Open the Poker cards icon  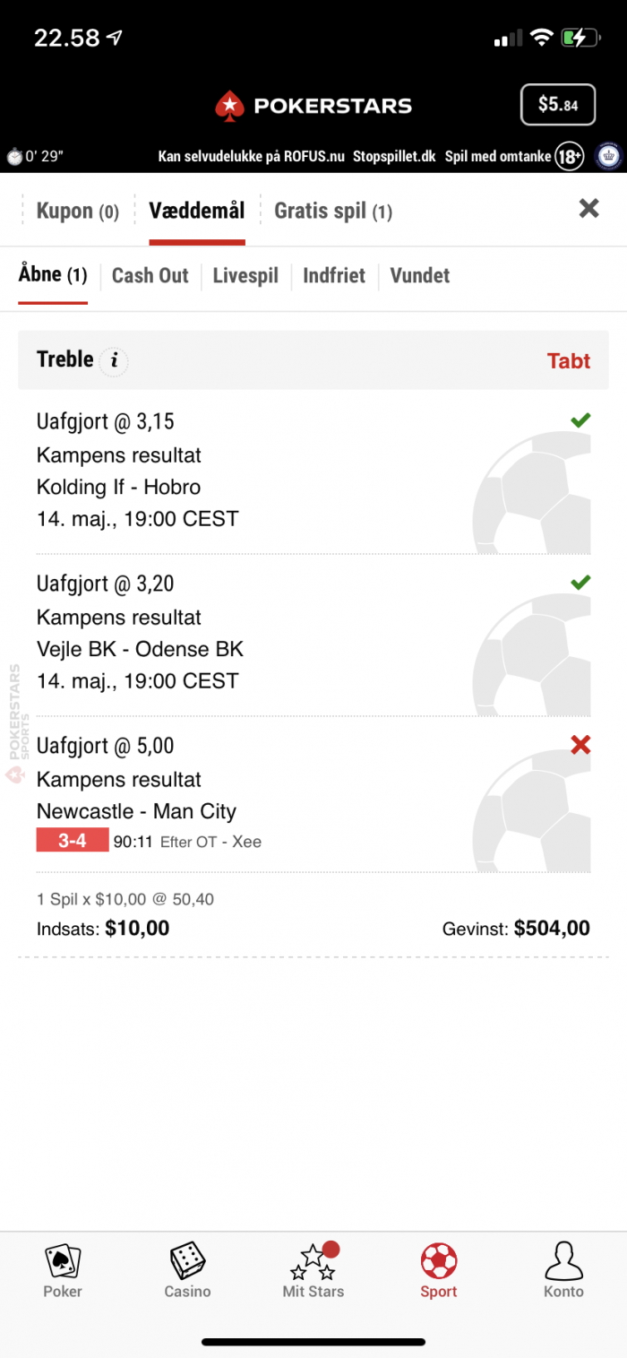[x=63, y=1261]
